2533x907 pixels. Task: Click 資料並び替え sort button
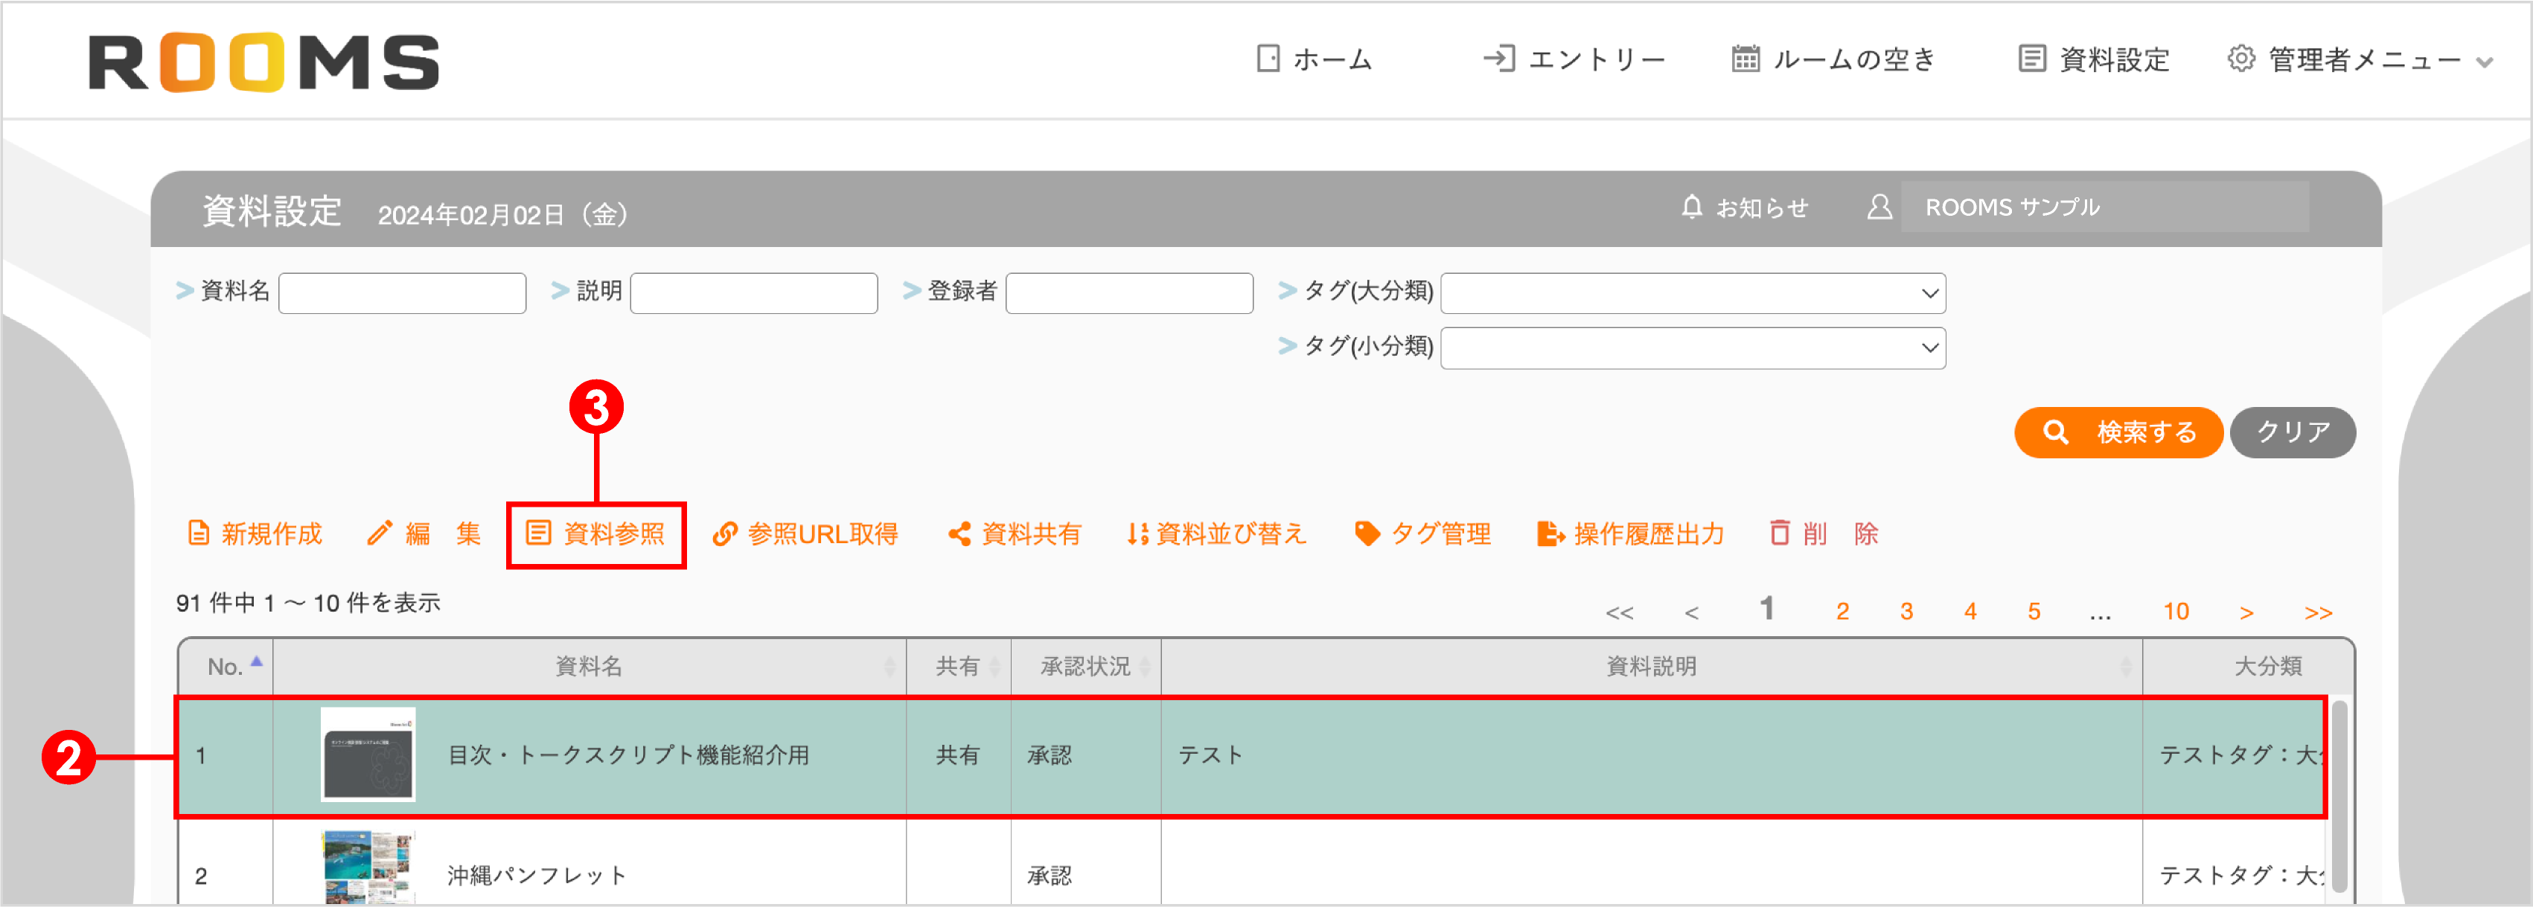click(x=1216, y=533)
